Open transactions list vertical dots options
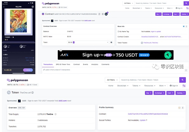Screen dimensions: 189x132 (x=186, y=70)
